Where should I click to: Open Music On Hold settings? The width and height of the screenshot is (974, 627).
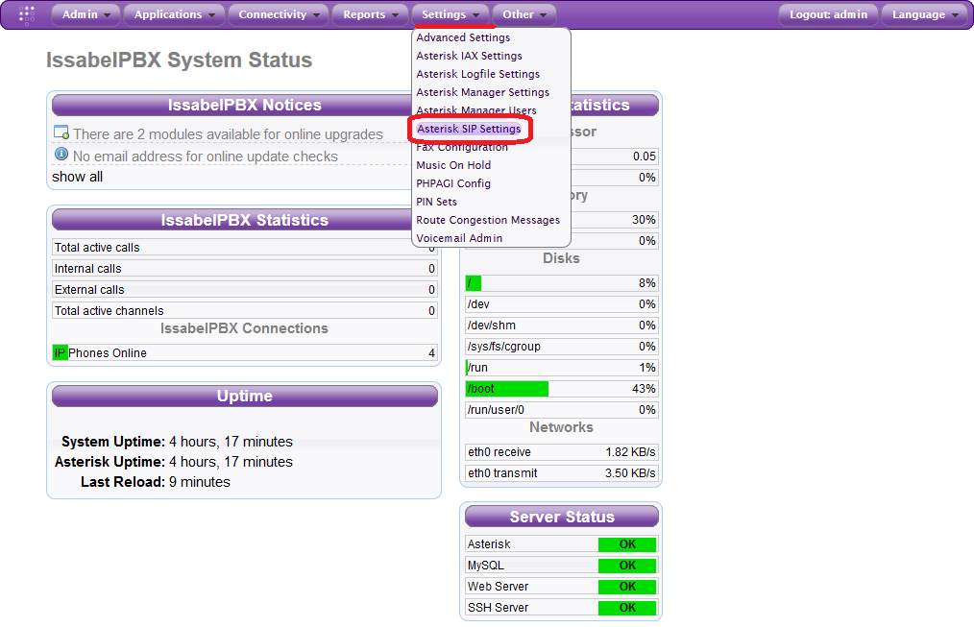coord(453,165)
